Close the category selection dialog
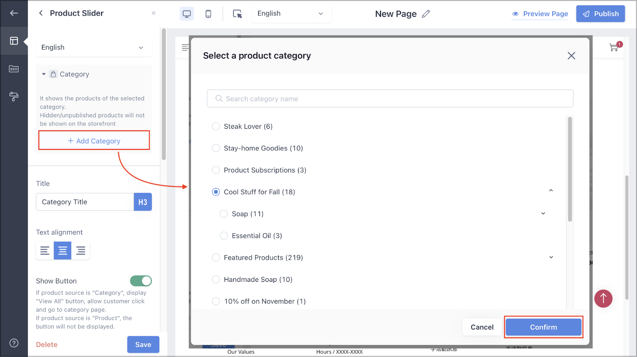The width and height of the screenshot is (637, 357). (571, 56)
